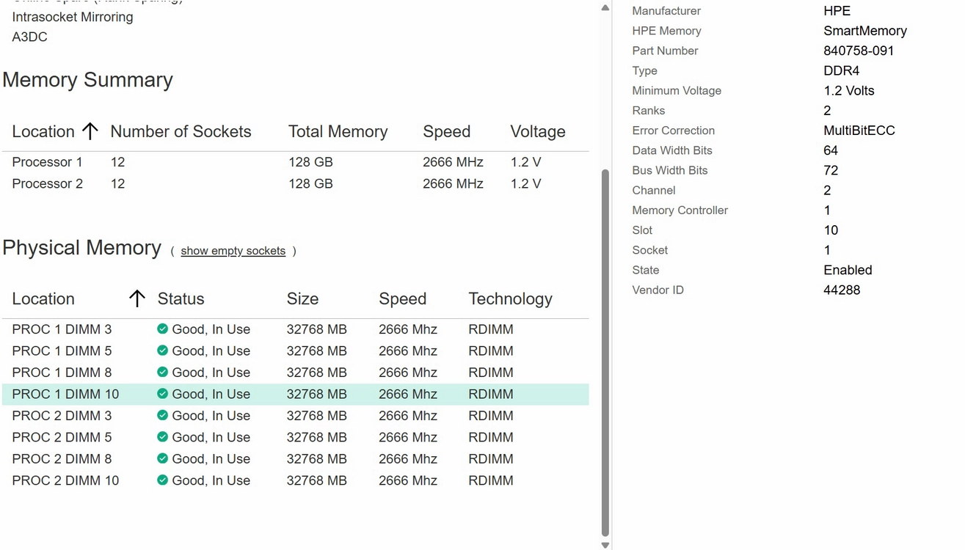The width and height of the screenshot is (965, 550).
Task: Click 2666 Mhz speed of PROC 2 DIMM 5
Action: click(408, 437)
